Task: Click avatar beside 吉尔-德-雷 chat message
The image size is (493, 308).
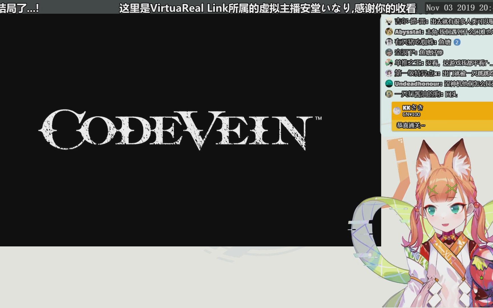Action: (389, 21)
